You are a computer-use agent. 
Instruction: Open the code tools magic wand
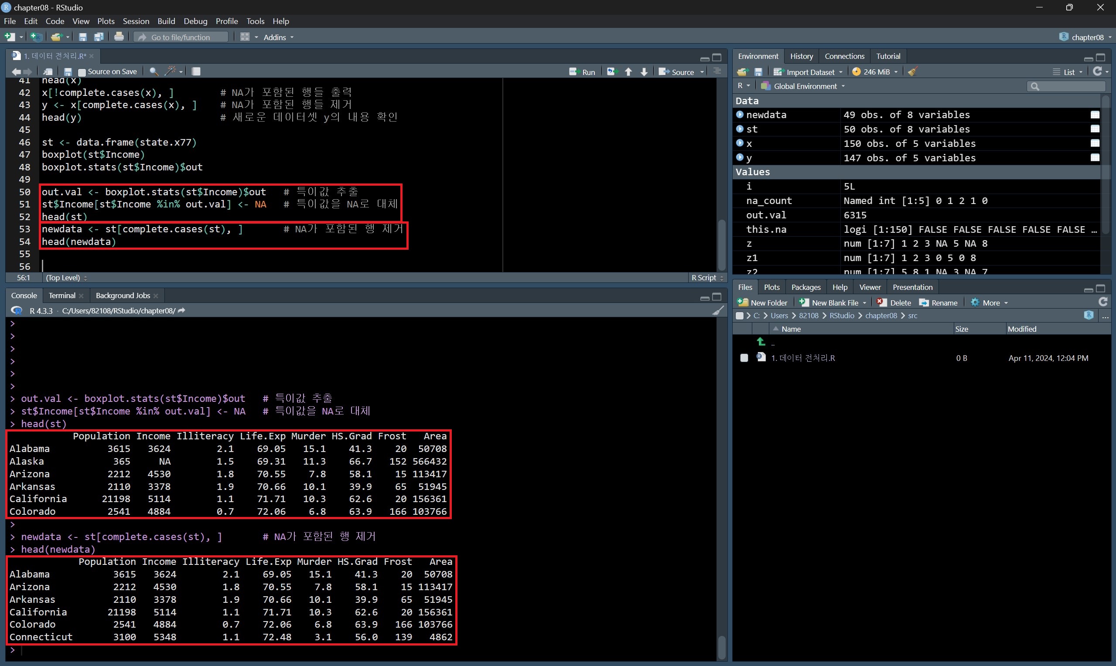(170, 71)
